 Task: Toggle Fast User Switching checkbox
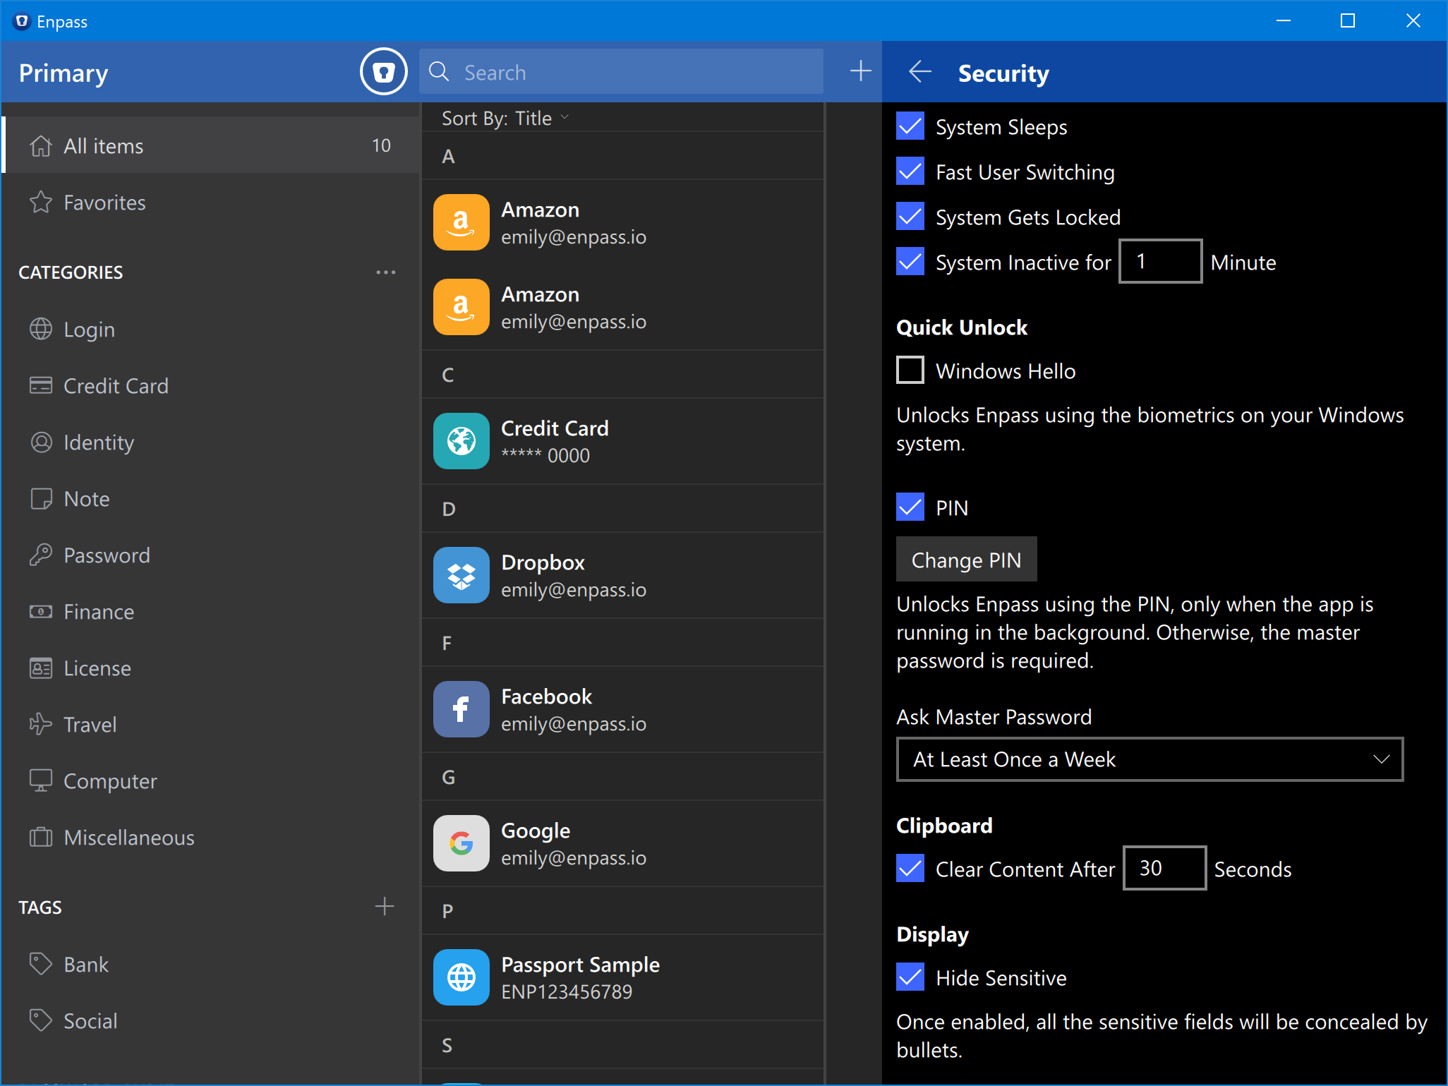point(910,171)
